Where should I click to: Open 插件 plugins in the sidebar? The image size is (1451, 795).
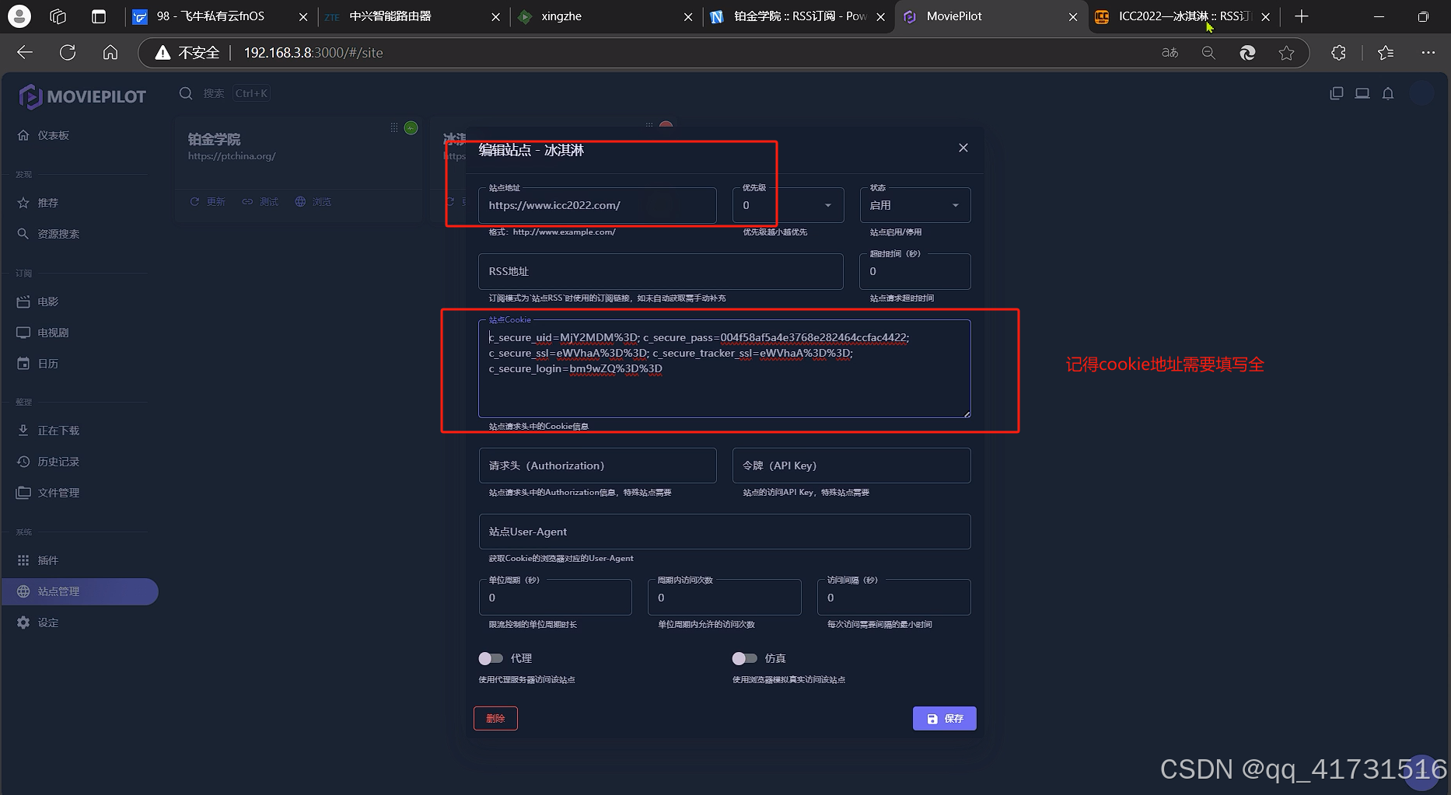point(38,560)
